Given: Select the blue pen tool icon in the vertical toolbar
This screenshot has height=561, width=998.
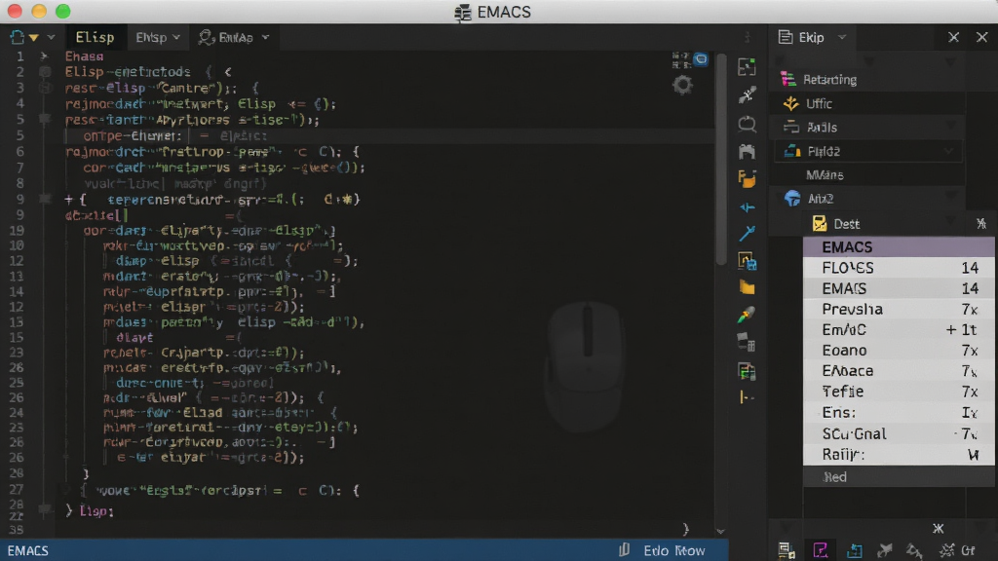Looking at the screenshot, I should pyautogui.click(x=748, y=234).
